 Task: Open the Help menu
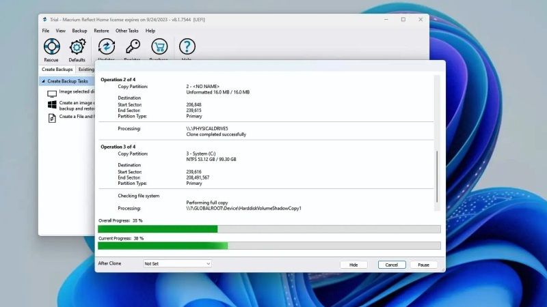150,31
